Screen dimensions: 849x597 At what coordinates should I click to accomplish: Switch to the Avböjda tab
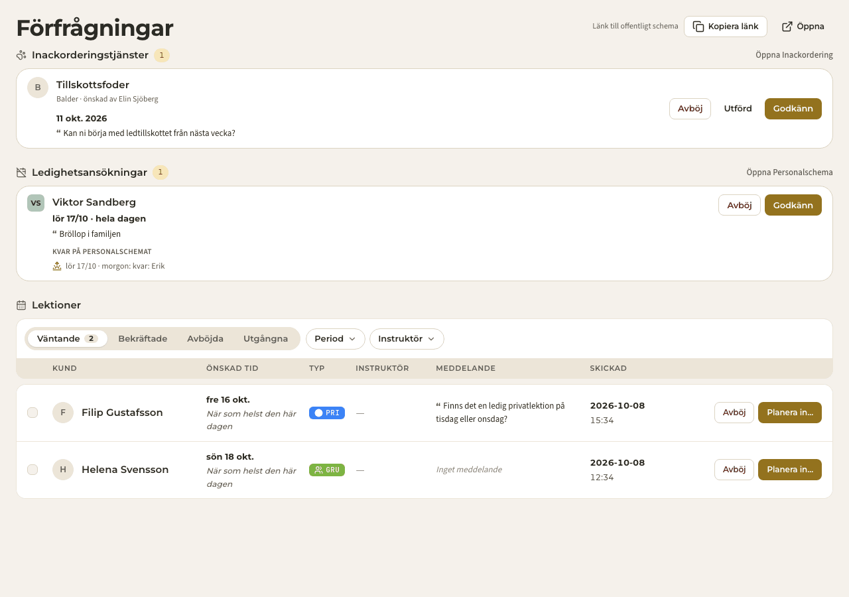pos(205,339)
